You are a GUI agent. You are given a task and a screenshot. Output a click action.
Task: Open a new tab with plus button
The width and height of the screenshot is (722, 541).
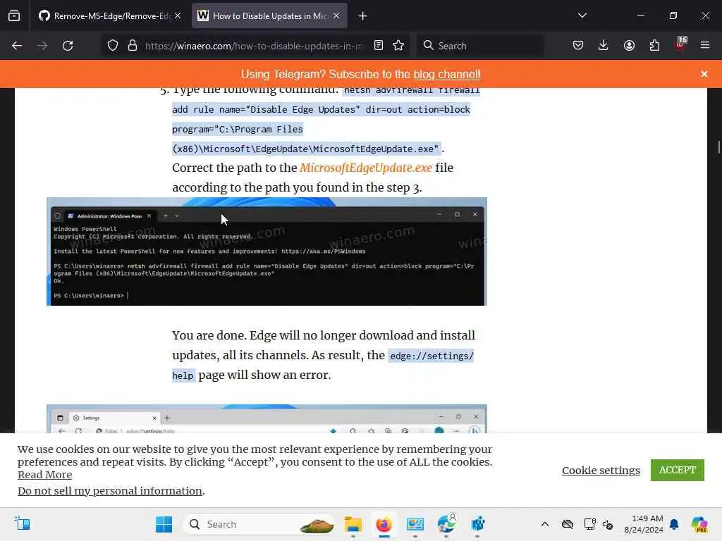[363, 16]
